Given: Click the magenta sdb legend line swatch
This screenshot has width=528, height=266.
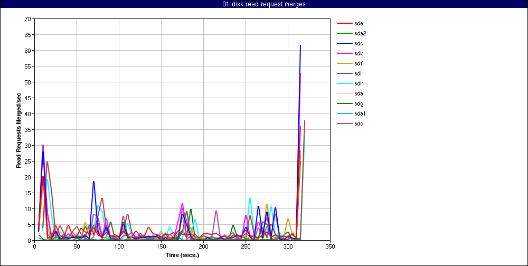Looking at the screenshot, I should point(344,53).
